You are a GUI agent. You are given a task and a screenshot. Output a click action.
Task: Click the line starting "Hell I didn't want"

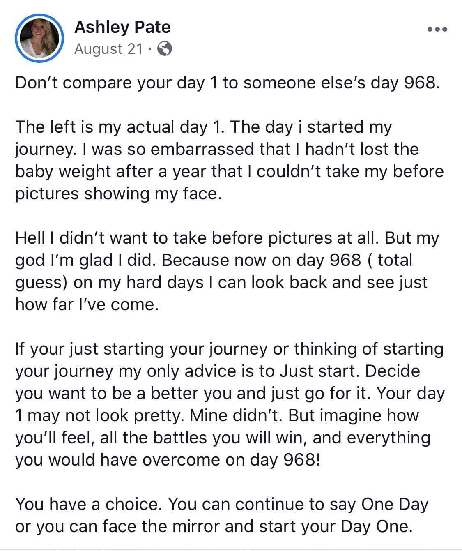[x=227, y=238]
